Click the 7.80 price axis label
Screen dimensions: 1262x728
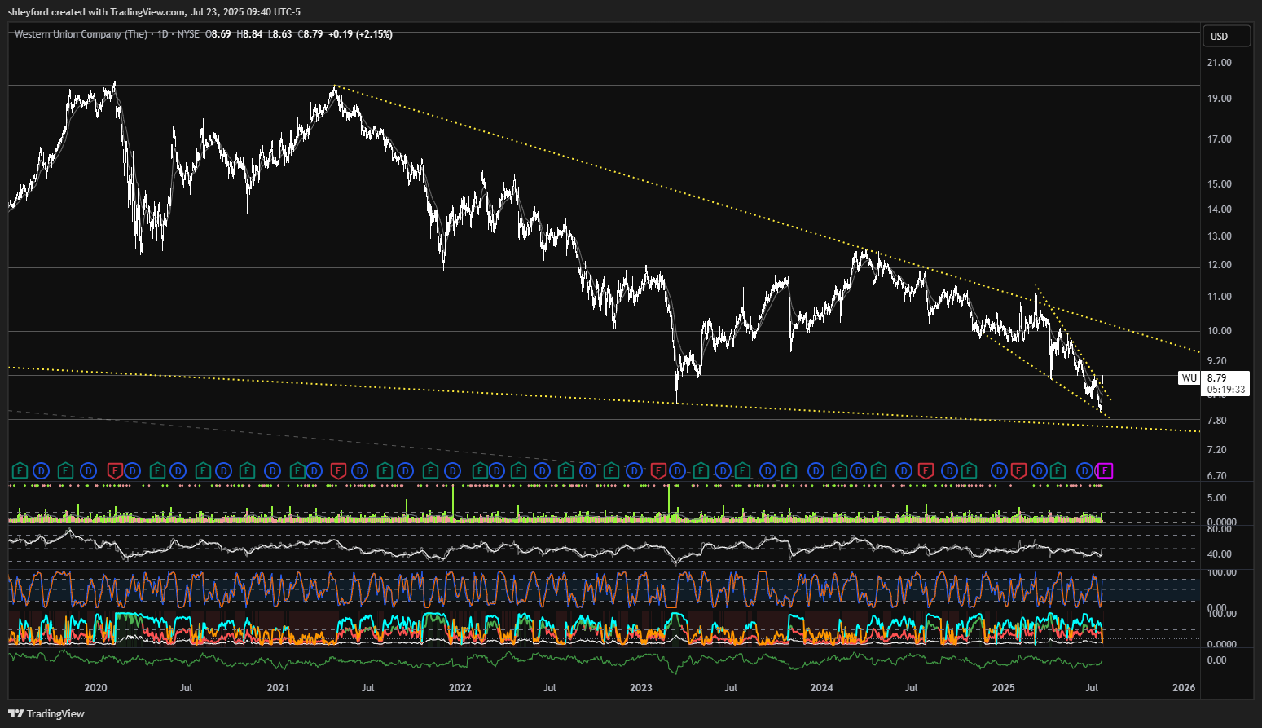[x=1217, y=421]
